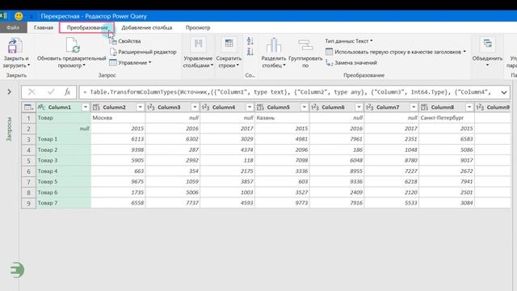Viewport: 517px width, 291px height.
Task: Click the table corner menu icon
Action: click(28, 107)
